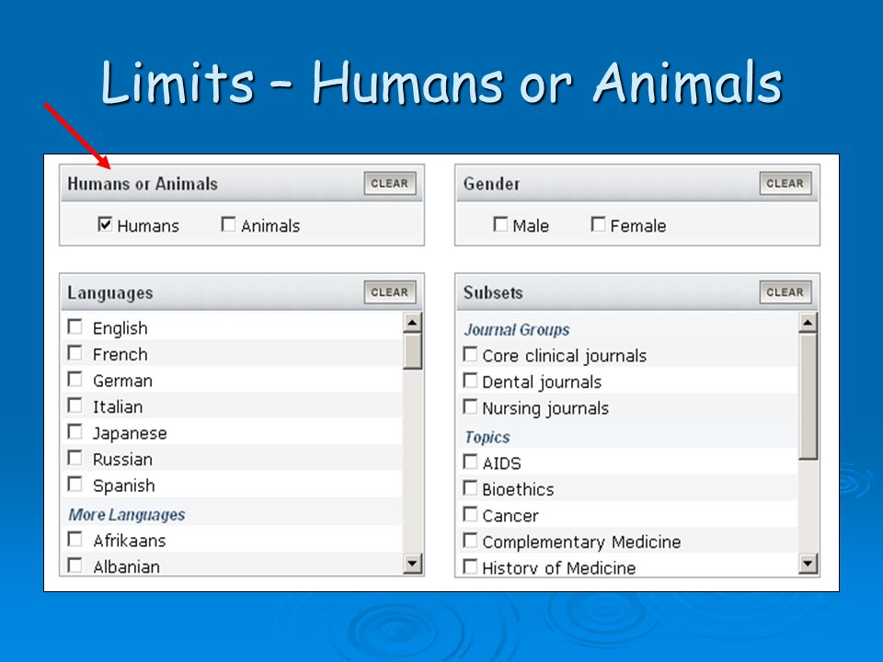The image size is (883, 662).
Task: Click CLEAR button in Gender panel
Action: pyautogui.click(x=785, y=184)
